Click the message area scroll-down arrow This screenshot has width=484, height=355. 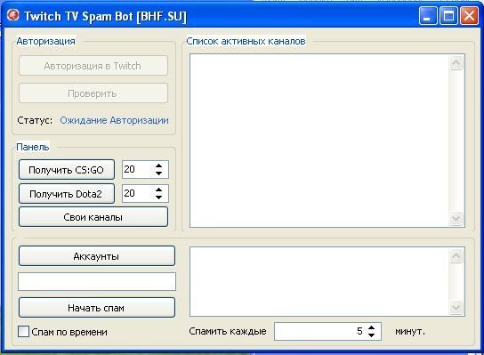click(x=456, y=307)
